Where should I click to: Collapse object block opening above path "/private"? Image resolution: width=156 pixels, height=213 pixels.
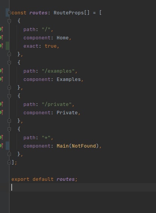[x=9, y=96]
